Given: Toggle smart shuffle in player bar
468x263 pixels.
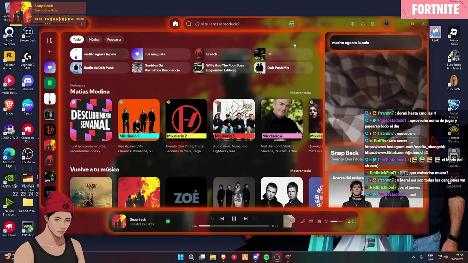Looking at the screenshot, I should 212,219.
